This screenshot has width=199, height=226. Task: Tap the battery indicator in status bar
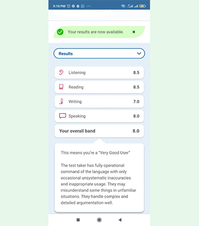143,6
